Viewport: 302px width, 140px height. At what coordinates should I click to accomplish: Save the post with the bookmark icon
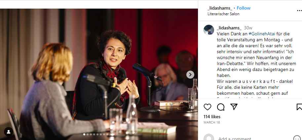(x=299, y=107)
